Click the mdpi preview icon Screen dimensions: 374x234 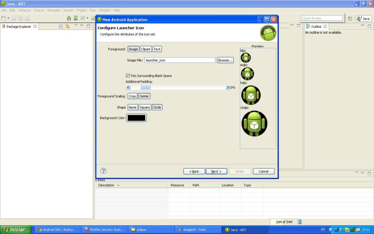247,74
